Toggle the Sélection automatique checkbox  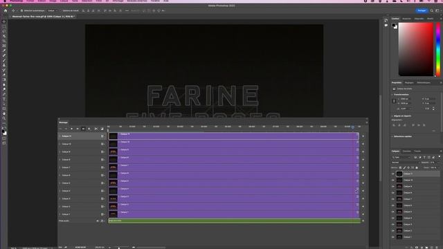[x=21, y=11]
